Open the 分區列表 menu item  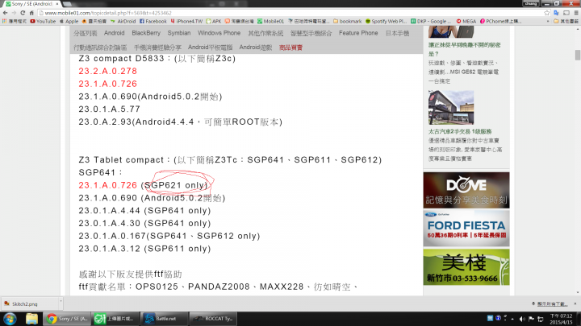pos(86,33)
